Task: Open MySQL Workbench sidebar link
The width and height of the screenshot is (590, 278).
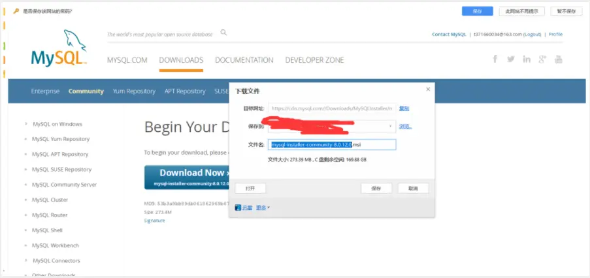Action: (56, 245)
